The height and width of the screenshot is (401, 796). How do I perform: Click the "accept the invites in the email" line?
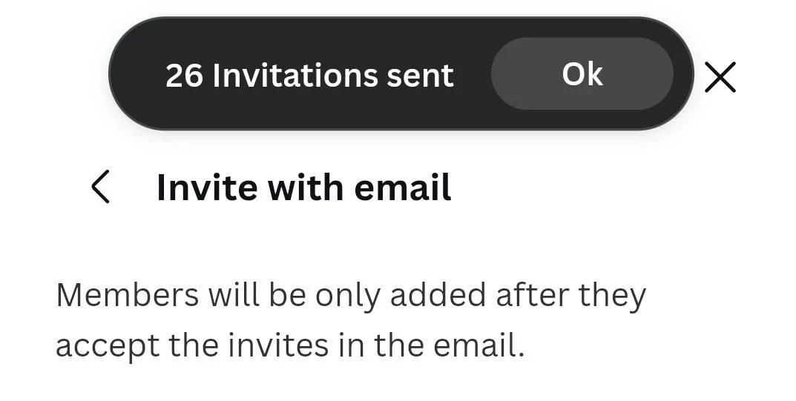(290, 345)
